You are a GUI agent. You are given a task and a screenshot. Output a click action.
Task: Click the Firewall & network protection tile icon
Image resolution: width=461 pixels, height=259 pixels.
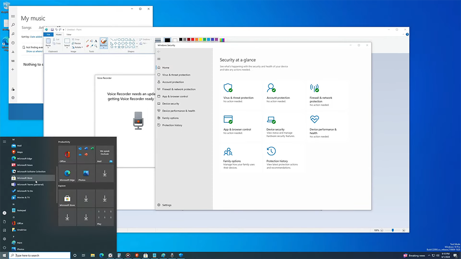314,88
